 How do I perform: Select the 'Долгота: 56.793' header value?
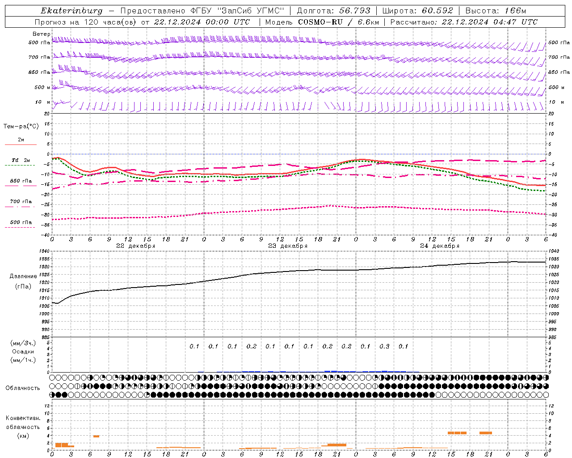click(x=333, y=11)
